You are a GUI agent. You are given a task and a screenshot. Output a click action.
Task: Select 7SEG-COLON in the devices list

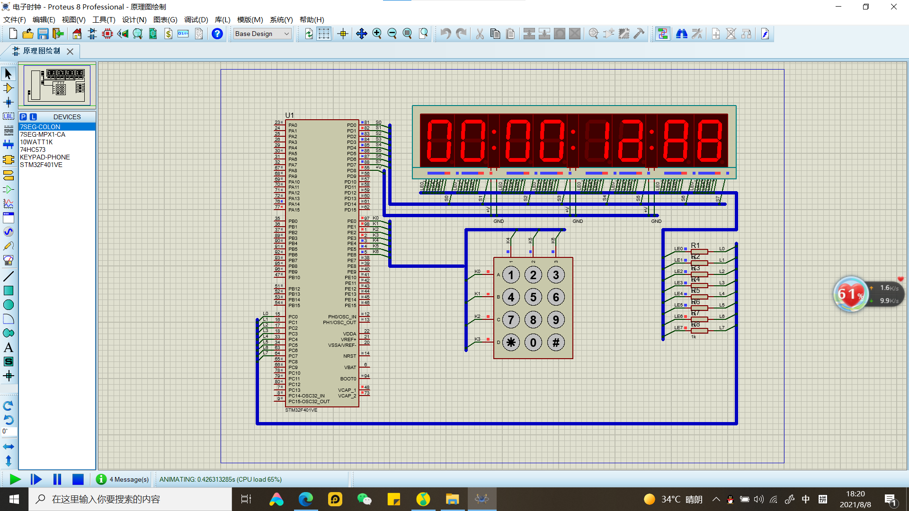point(57,127)
